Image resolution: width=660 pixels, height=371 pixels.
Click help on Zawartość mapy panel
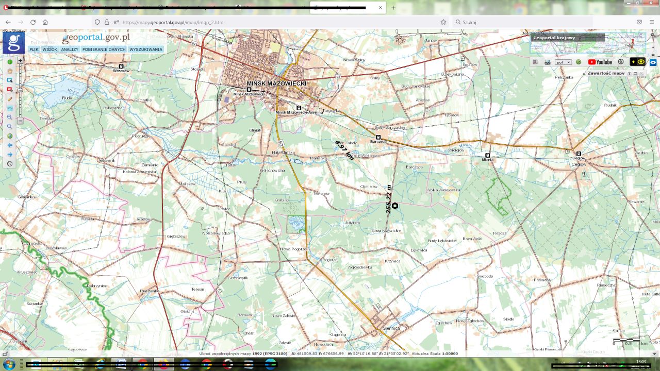[x=630, y=74]
